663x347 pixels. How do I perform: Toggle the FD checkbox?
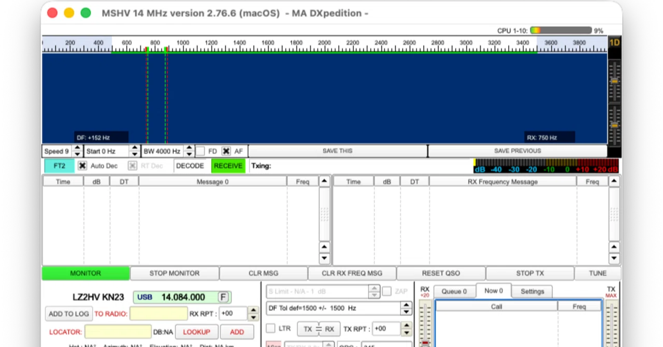200,151
